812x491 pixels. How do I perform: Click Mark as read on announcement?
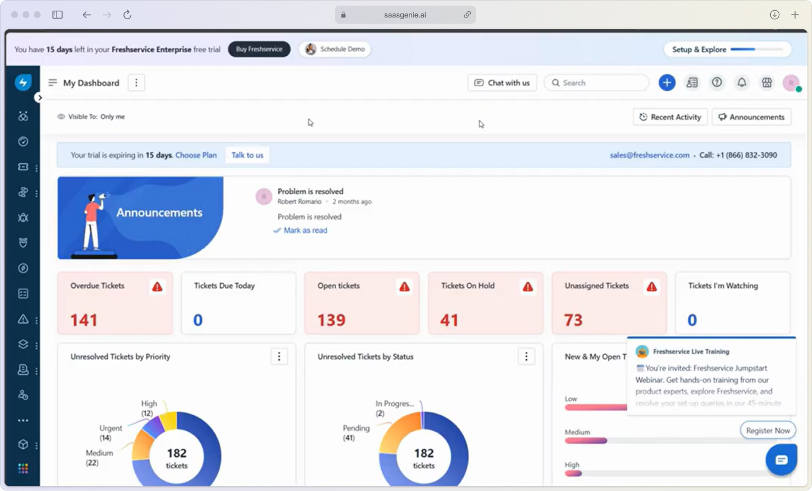[x=300, y=230]
